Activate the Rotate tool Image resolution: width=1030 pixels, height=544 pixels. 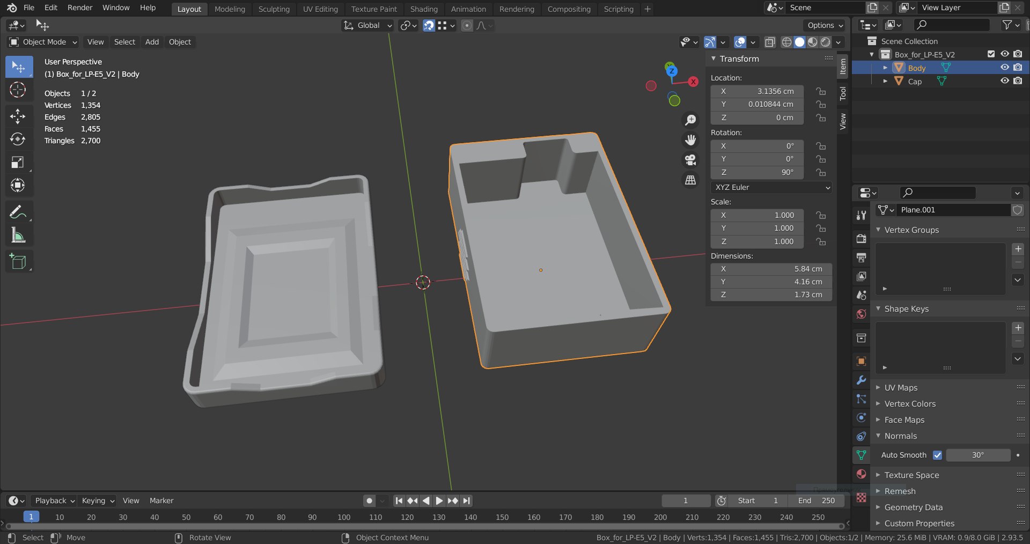point(18,139)
